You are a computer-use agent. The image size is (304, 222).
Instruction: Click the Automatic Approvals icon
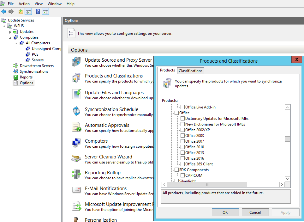point(76,127)
